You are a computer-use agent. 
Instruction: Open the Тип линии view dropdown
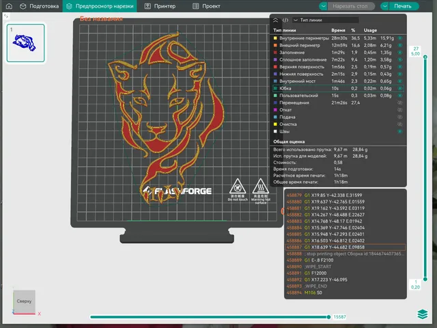(326, 20)
